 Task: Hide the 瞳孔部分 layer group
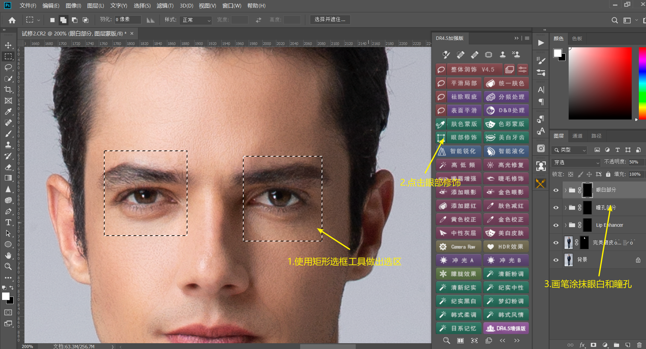556,208
